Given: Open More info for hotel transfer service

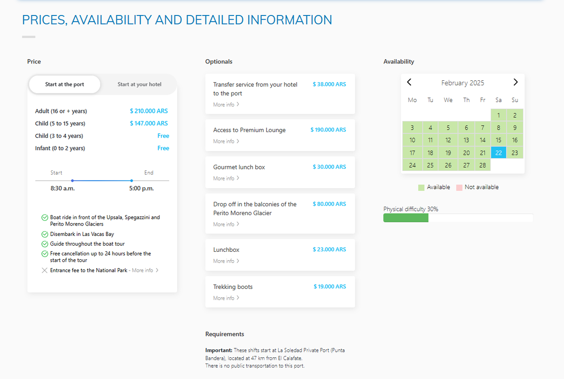Looking at the screenshot, I should [226, 105].
